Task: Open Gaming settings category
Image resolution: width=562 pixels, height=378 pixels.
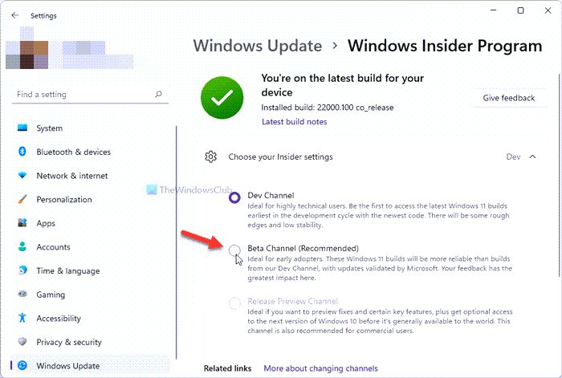Action: point(90,295)
